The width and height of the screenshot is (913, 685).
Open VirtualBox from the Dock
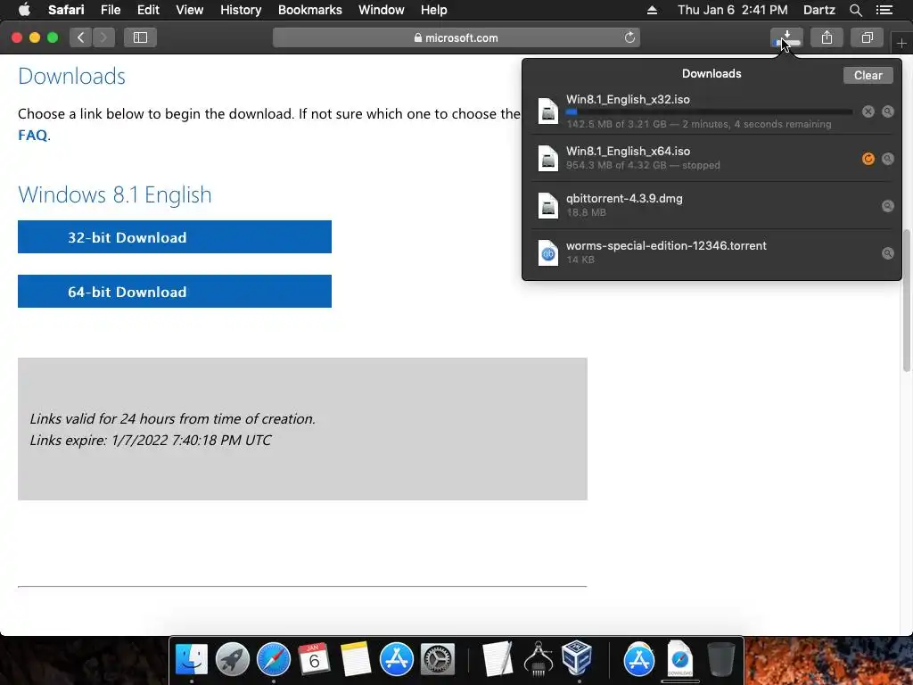point(577,658)
